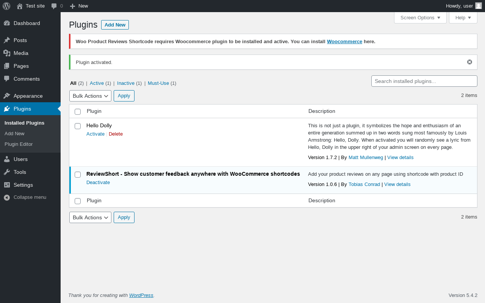This screenshot has width=485, height=303.
Task: Click the Hello Dolly plugin name
Action: 99,125
